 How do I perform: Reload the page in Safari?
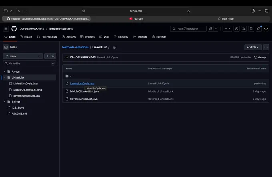coord(188,11)
